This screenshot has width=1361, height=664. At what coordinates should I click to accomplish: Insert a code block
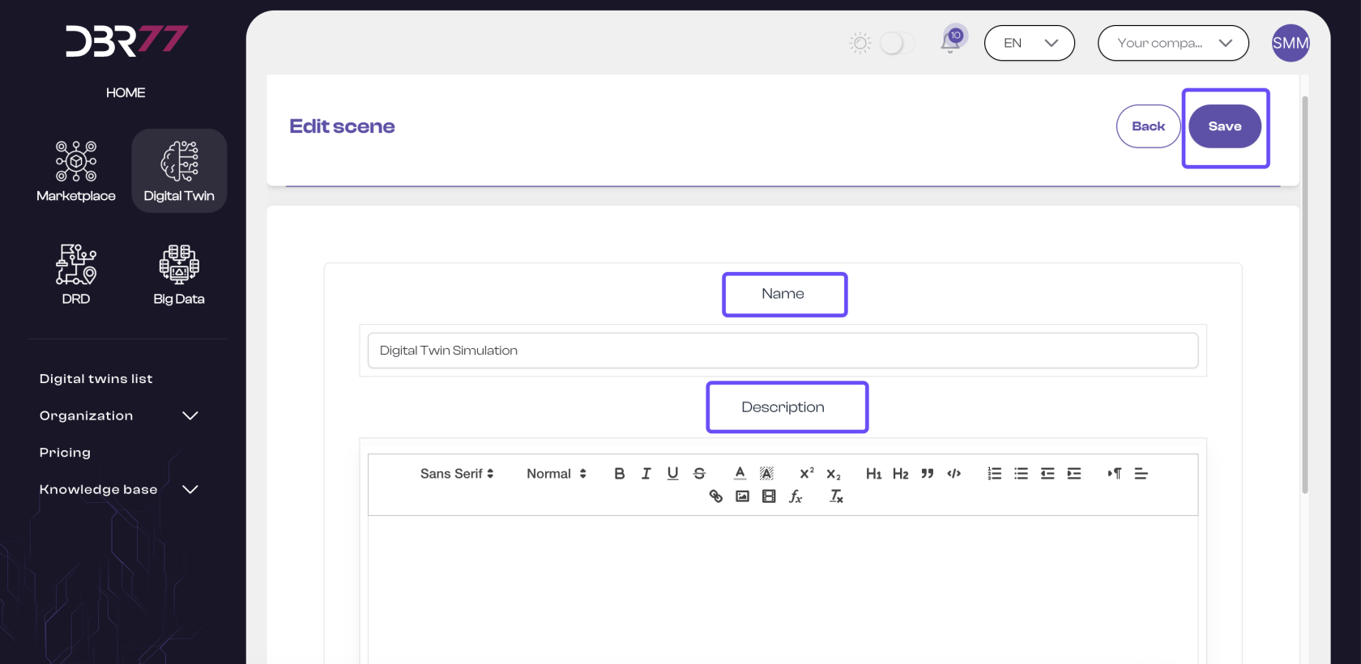coord(954,474)
